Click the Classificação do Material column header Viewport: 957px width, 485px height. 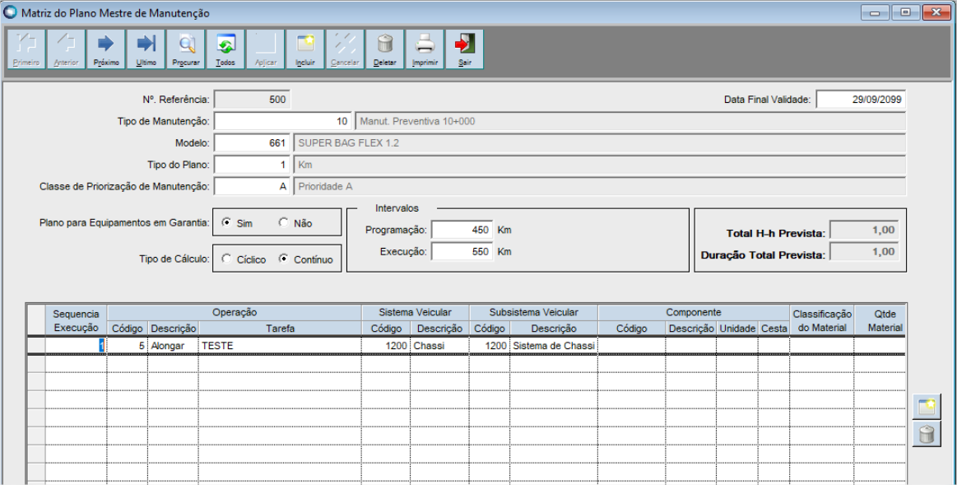click(x=821, y=320)
